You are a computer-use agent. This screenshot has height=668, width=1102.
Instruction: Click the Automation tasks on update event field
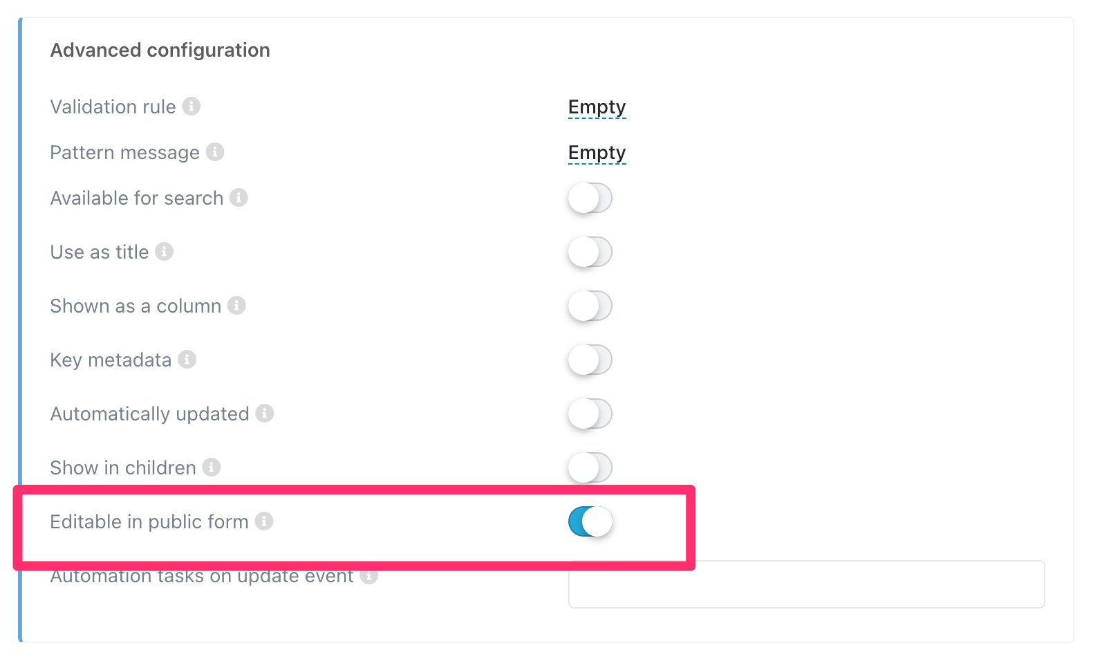click(806, 586)
